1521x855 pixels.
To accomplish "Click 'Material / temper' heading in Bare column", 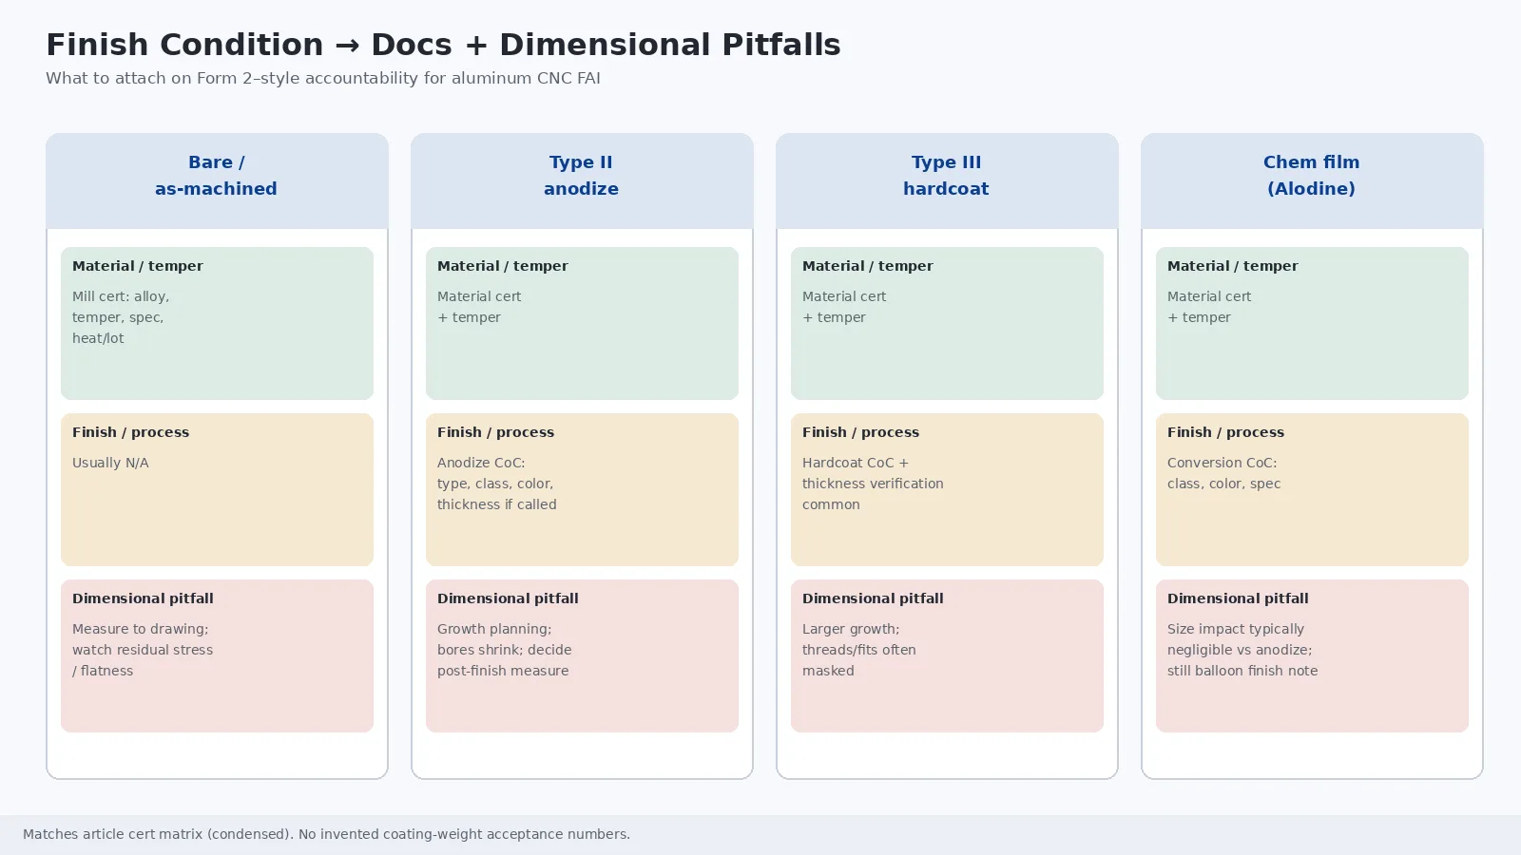I will [x=138, y=266].
